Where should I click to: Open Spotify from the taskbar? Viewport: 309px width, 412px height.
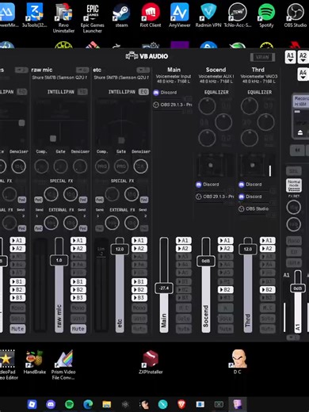pos(69,404)
